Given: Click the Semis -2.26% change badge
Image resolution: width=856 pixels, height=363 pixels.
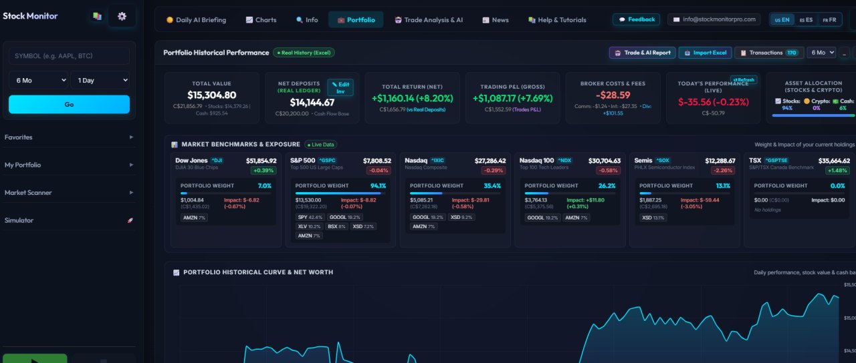Looking at the screenshot, I should point(723,170).
